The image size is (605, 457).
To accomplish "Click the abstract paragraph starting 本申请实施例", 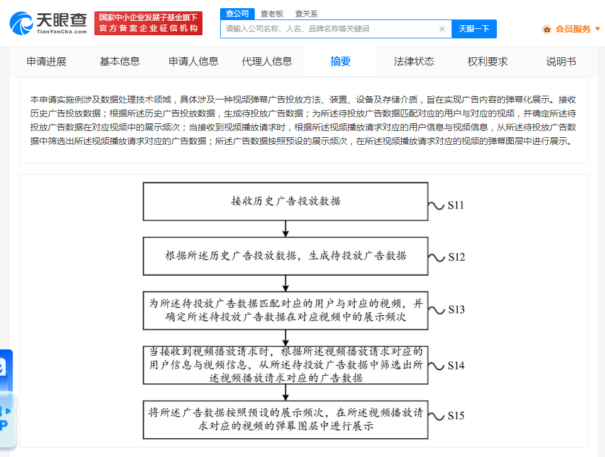I will pos(303,120).
